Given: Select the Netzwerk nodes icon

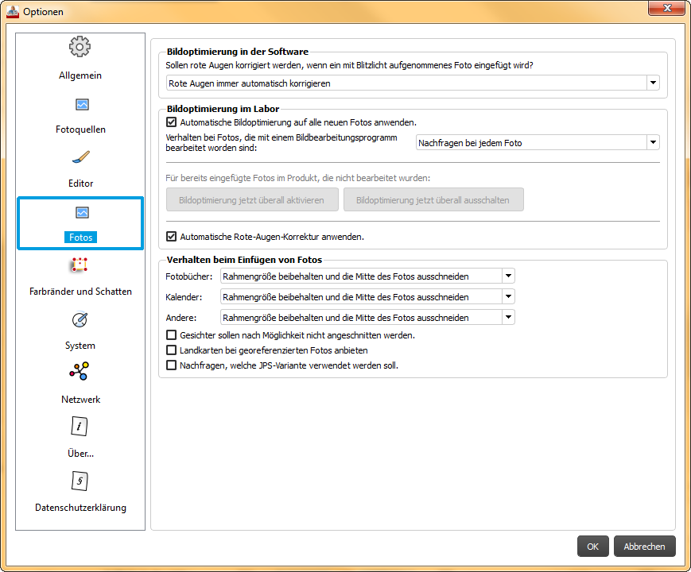Looking at the screenshot, I should [80, 372].
